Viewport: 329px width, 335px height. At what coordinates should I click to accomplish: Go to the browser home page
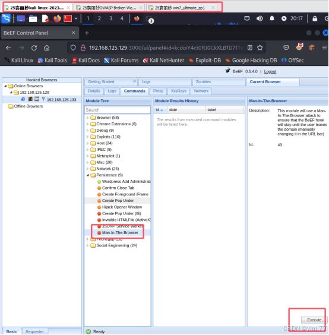(x=46, y=48)
